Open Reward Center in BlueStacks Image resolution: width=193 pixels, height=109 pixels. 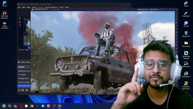143,9
